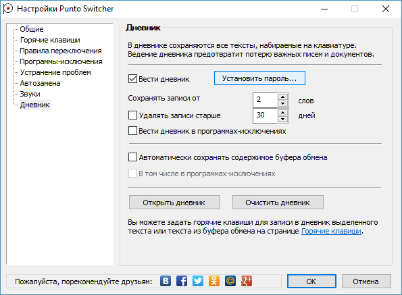This screenshot has height=295, width=402.
Task: Open the 'Общие' settings section
Action: [32, 29]
